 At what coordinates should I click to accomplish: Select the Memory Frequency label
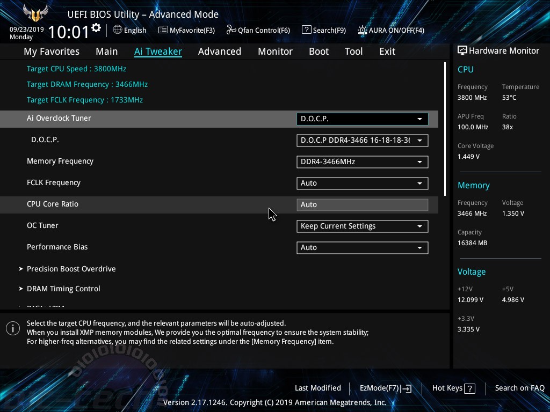click(60, 161)
